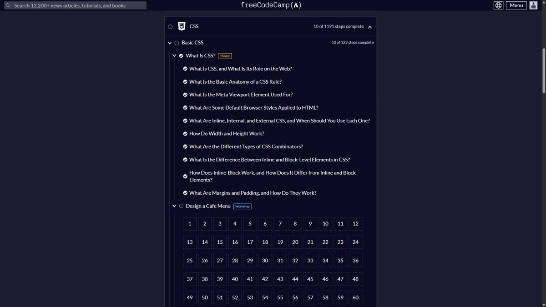Click the Theory badge next to What Is CSS
The height and width of the screenshot is (307, 546).
[x=225, y=55]
